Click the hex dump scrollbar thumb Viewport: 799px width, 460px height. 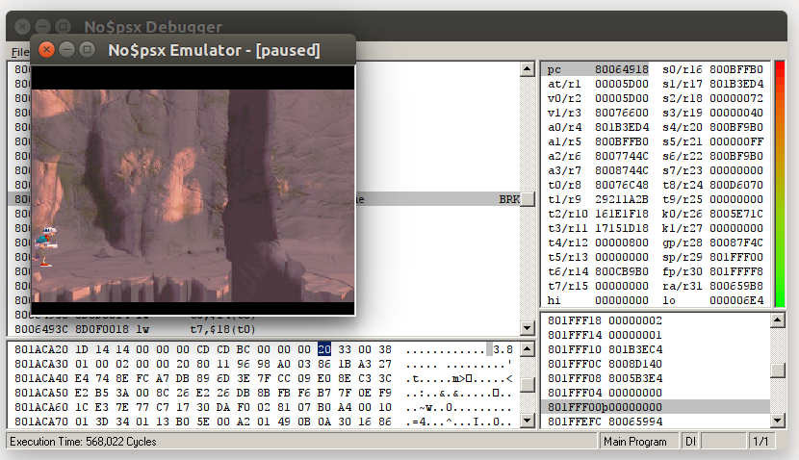tap(528, 385)
